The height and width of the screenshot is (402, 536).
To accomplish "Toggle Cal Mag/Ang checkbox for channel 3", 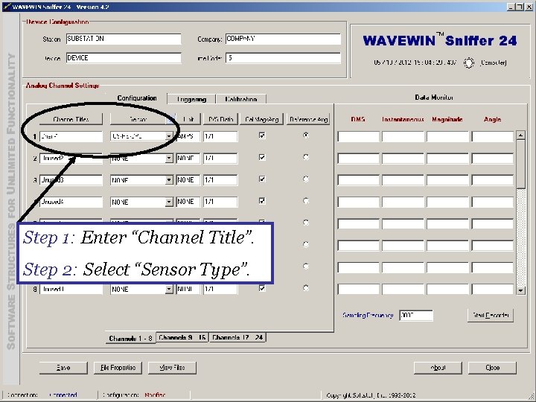I will click(x=262, y=179).
